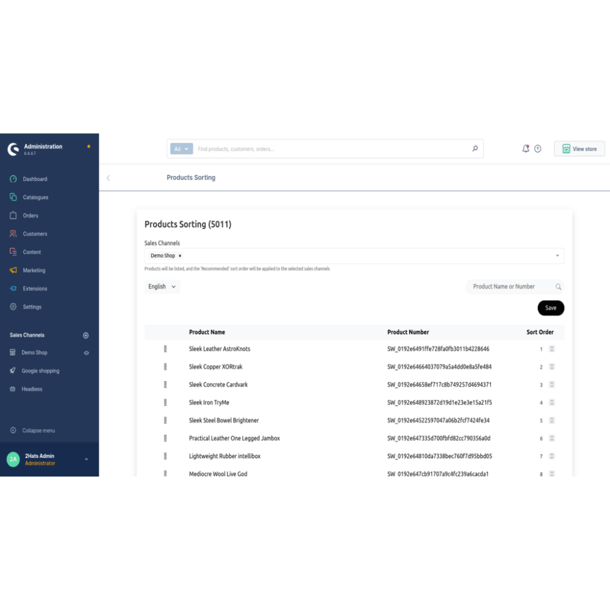
Task: Go to Marketing menu item
Action: pos(34,270)
